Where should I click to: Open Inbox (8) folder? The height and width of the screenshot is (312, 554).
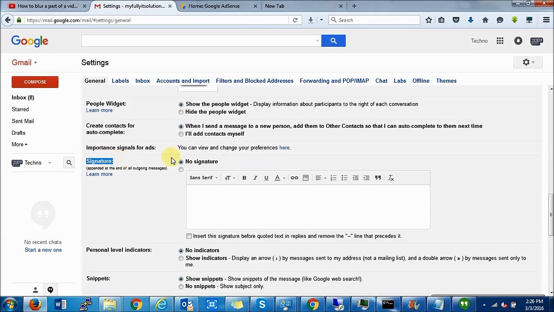[x=23, y=97]
